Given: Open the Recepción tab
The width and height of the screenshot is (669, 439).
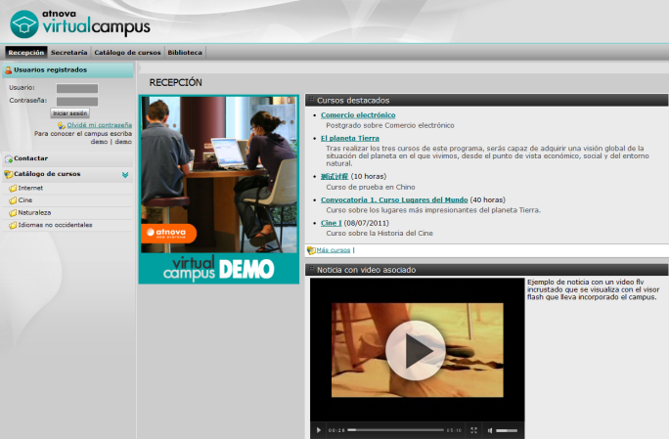Looking at the screenshot, I should tap(26, 53).
